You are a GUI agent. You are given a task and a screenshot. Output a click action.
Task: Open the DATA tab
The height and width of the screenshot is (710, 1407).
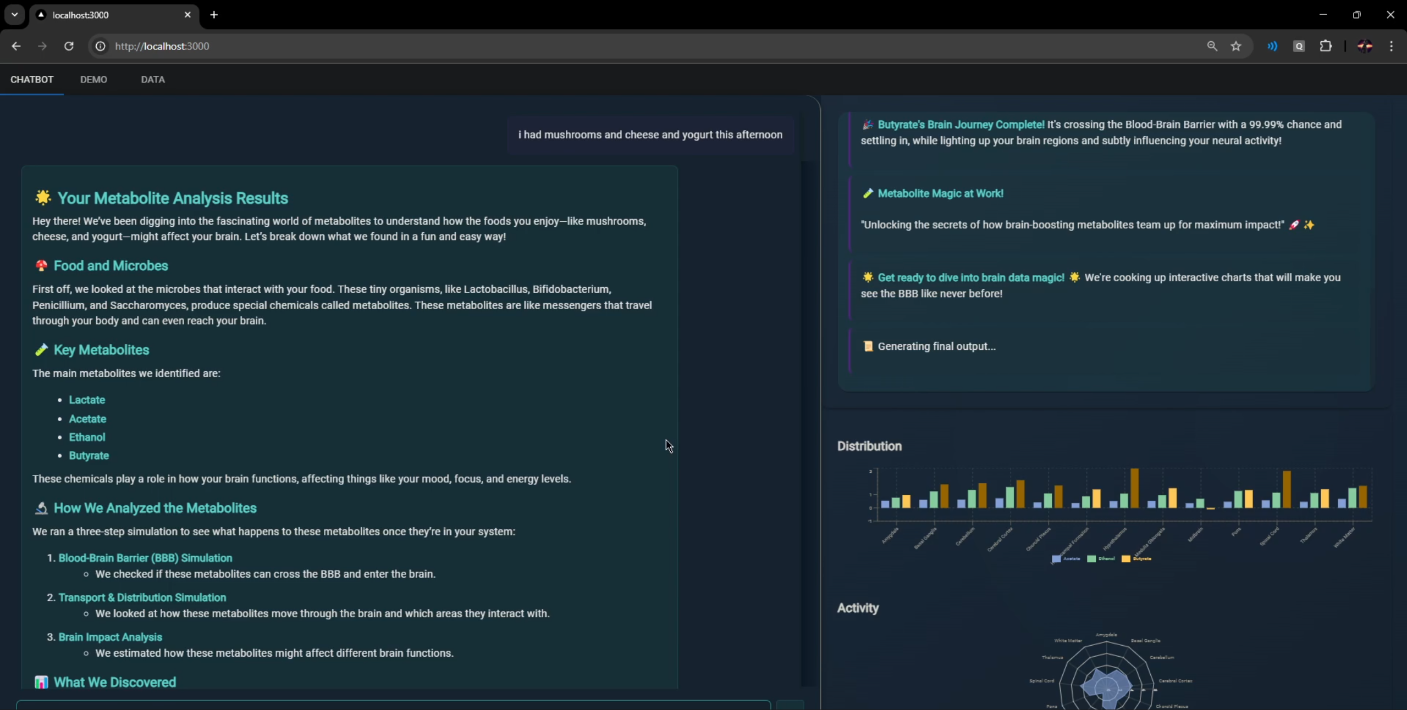(x=152, y=79)
